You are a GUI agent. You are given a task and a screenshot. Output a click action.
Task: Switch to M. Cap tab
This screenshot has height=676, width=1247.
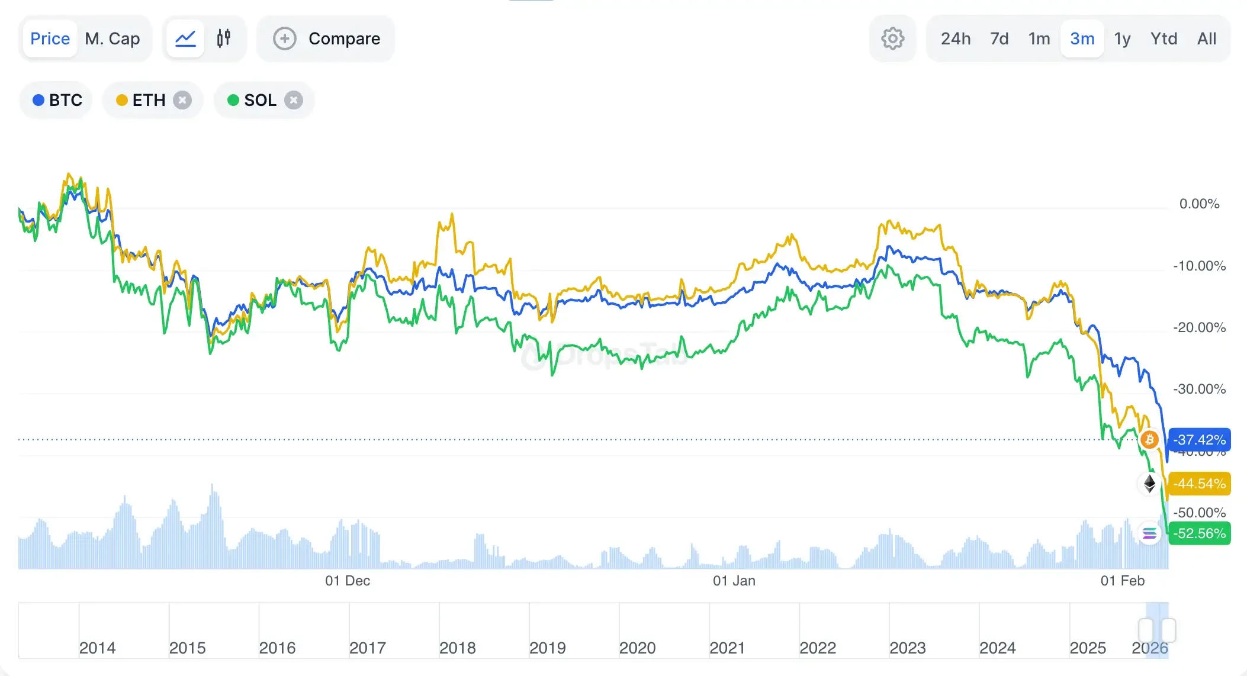[x=113, y=39]
